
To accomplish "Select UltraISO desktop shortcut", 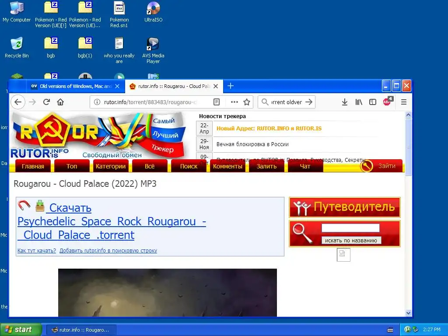I will [154, 12].
